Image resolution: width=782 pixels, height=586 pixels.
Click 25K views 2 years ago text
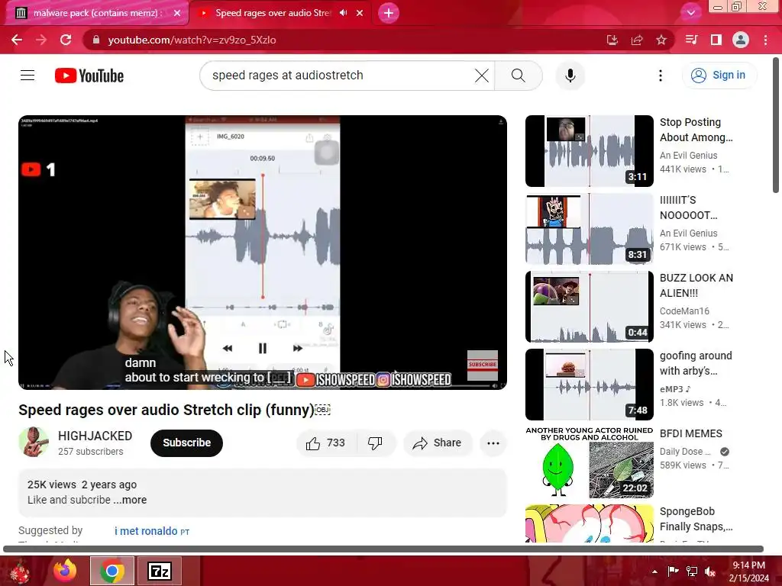click(82, 485)
